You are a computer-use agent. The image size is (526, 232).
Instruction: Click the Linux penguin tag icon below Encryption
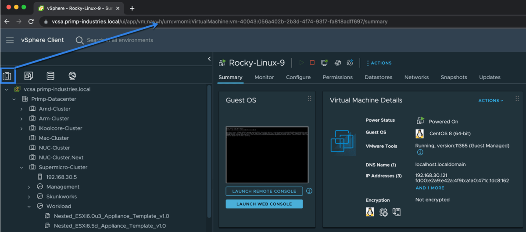tap(370, 212)
